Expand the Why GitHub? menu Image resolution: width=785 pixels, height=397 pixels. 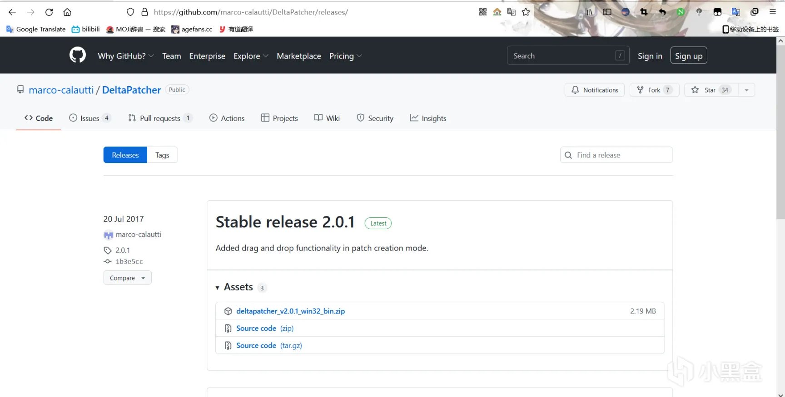[126, 56]
